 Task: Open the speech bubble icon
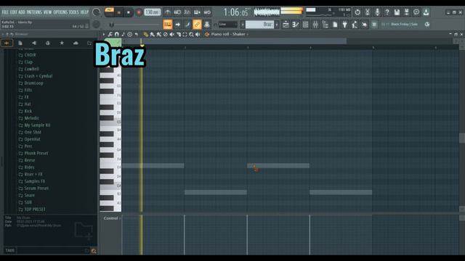pyautogui.click(x=416, y=12)
